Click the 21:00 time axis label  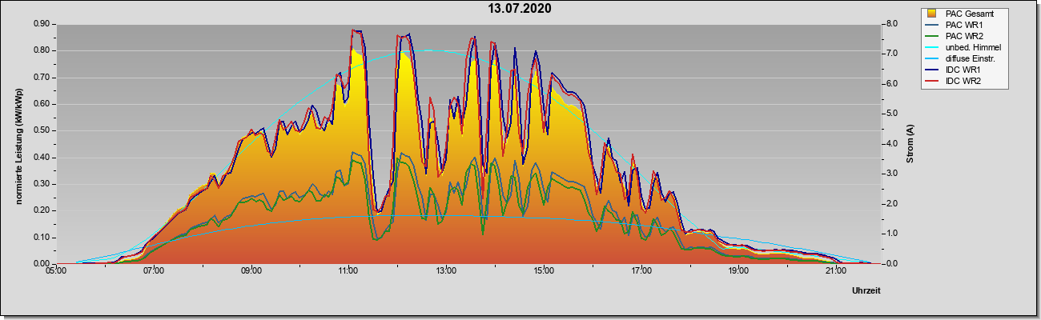[x=835, y=271]
